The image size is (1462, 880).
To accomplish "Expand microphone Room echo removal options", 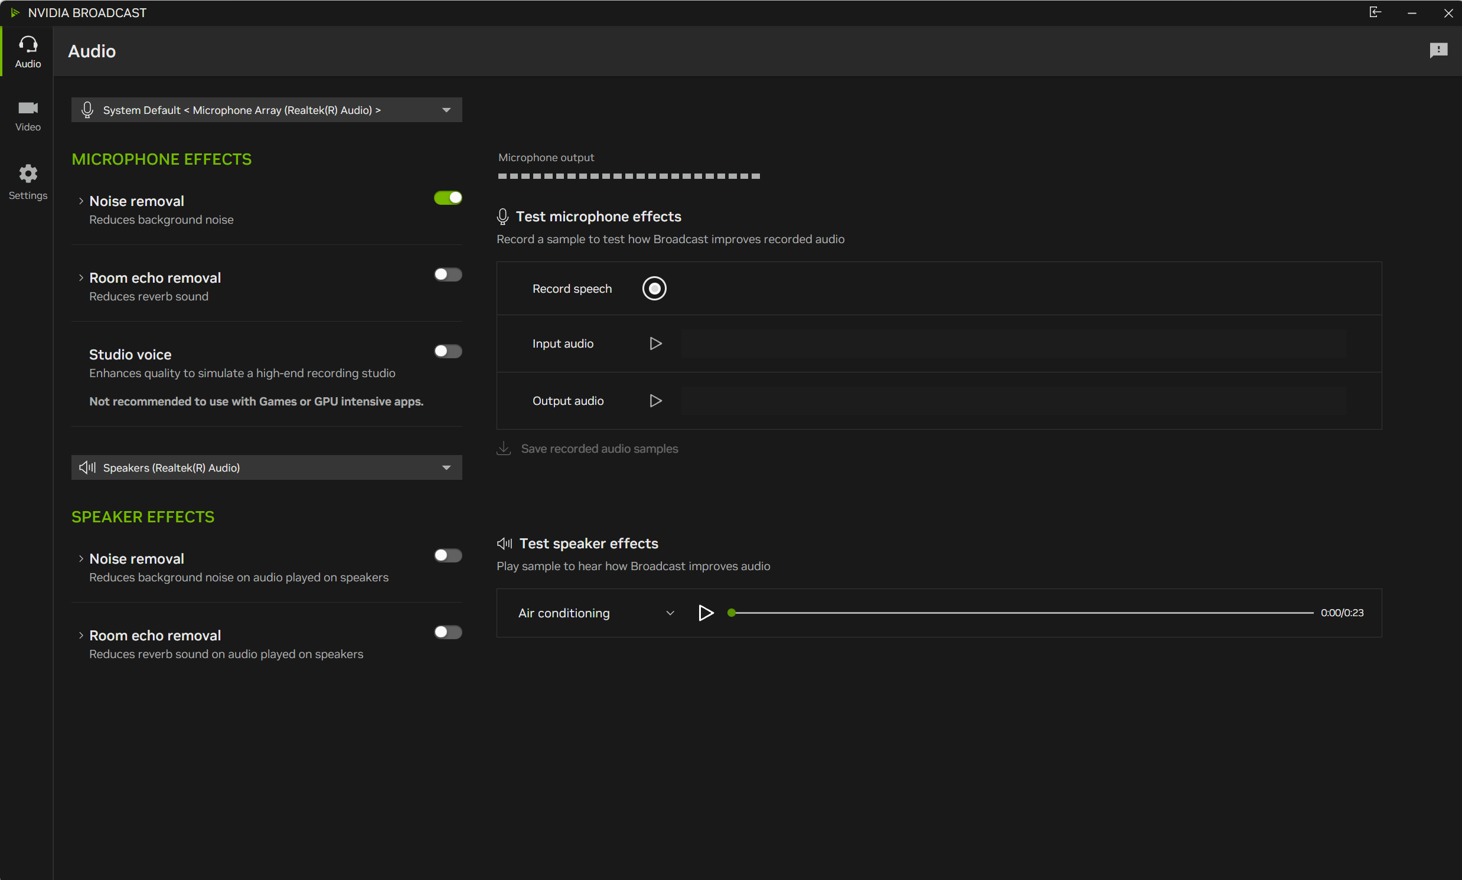I will click(x=81, y=277).
